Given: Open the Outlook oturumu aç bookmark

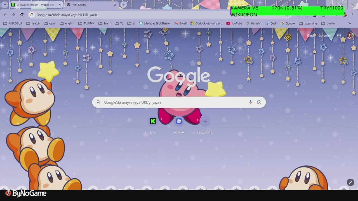Looking at the screenshot, I should 206,23.
